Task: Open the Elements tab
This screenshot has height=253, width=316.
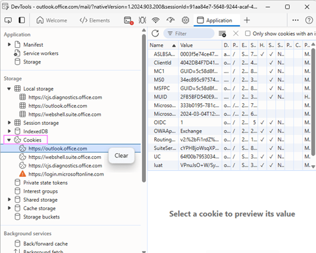Action: point(95,20)
